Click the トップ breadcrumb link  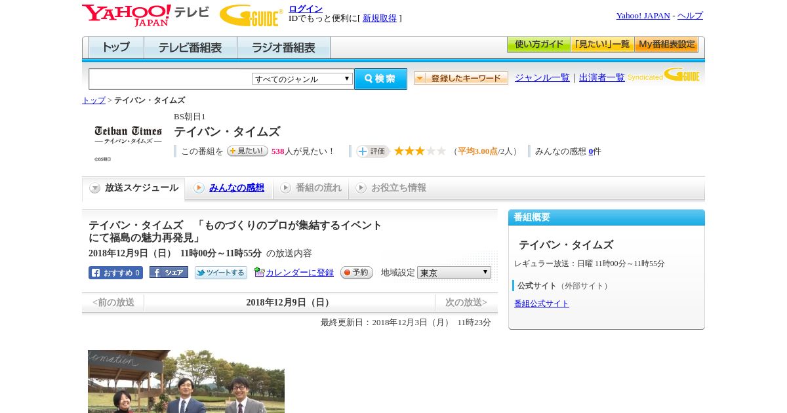pos(94,100)
